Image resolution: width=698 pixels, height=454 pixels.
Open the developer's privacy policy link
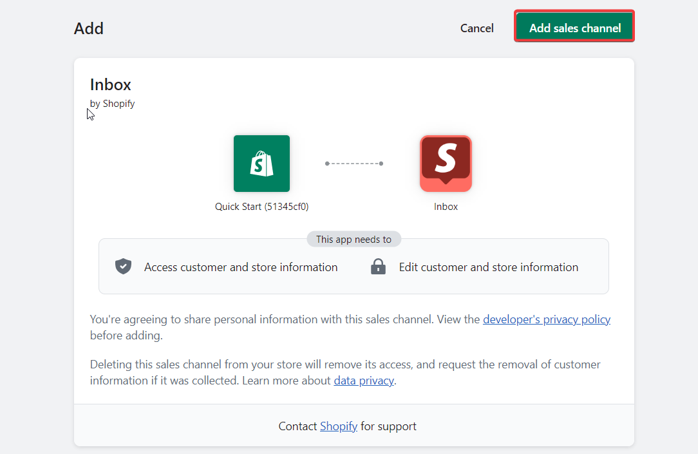point(547,319)
